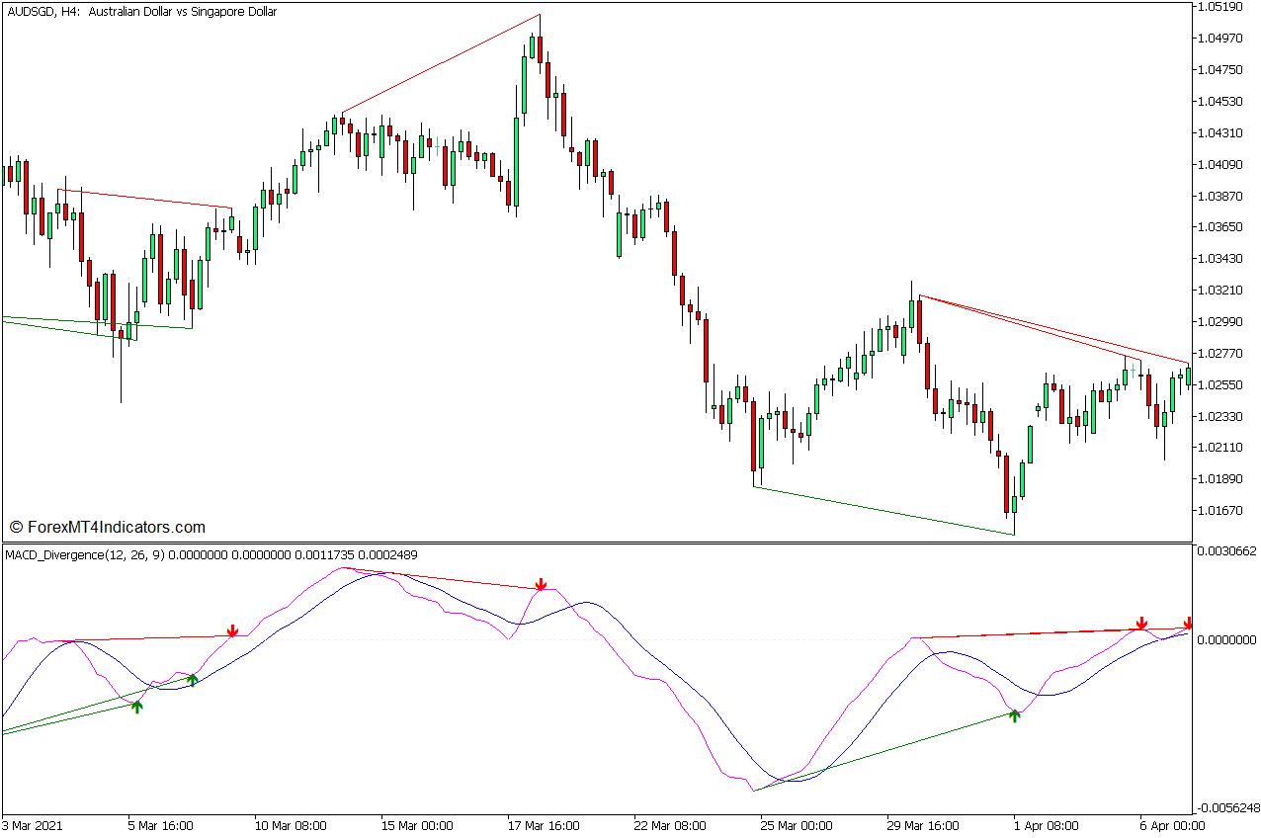This screenshot has height=838, width=1261.
Task: Click the 3 Mar 2021 date label
Action: tap(34, 823)
